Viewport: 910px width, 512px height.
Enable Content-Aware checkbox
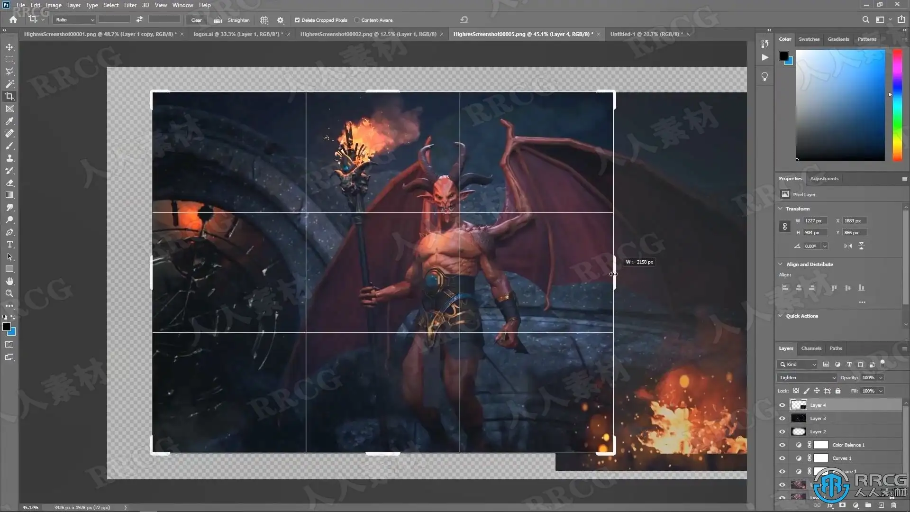click(357, 20)
